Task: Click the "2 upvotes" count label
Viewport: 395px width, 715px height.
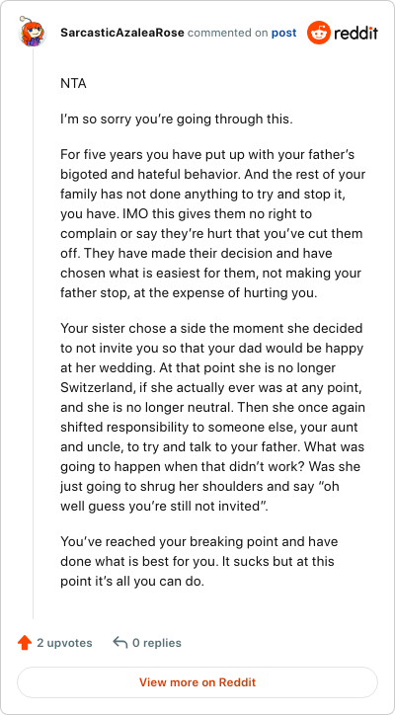Action: coord(64,643)
